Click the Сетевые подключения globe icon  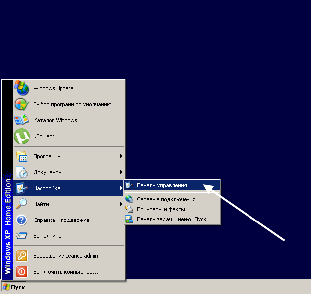coord(129,199)
